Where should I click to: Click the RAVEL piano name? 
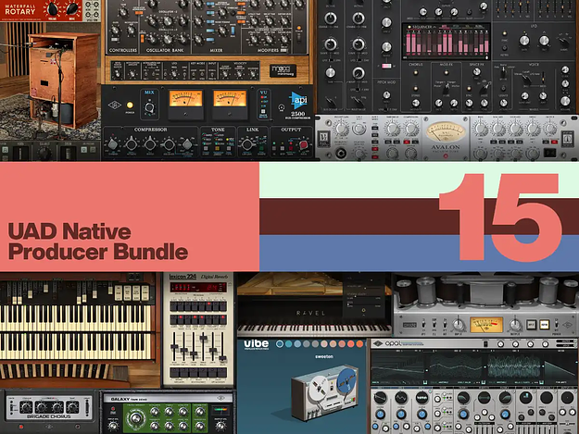click(x=310, y=313)
